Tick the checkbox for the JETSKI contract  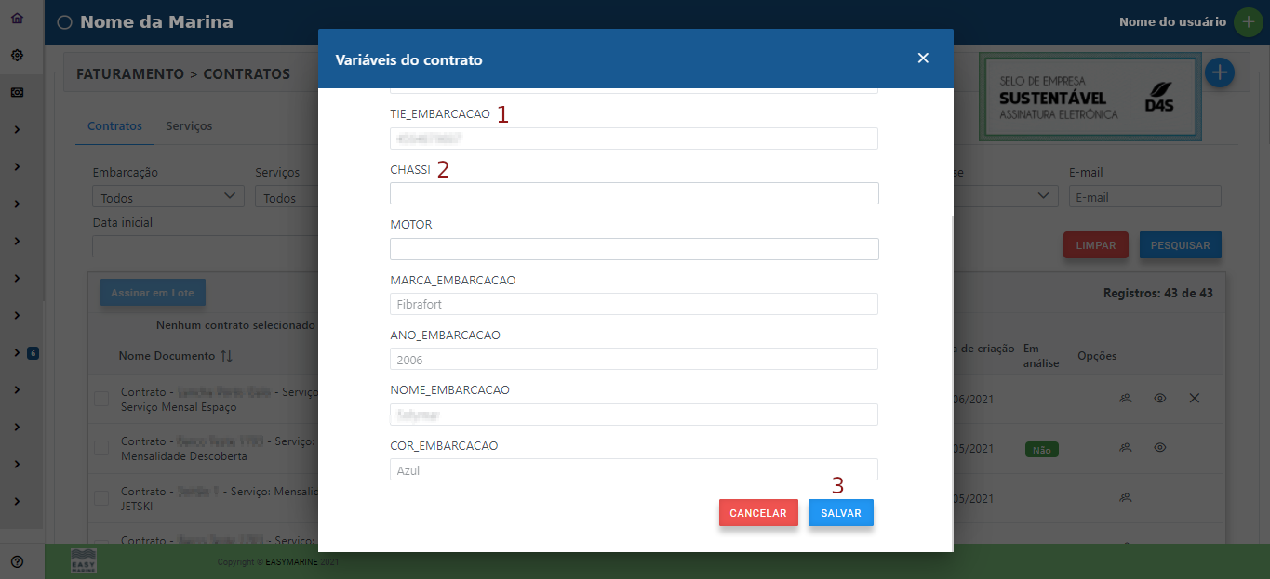pyautogui.click(x=101, y=497)
